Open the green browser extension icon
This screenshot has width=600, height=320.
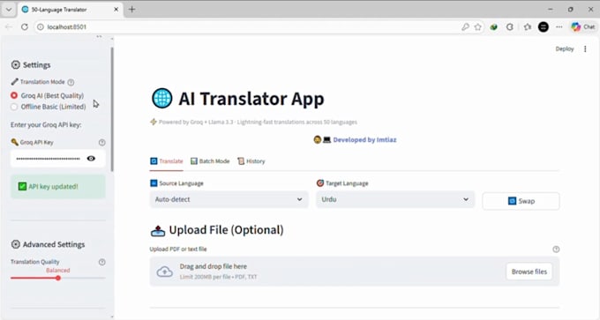pos(493,26)
